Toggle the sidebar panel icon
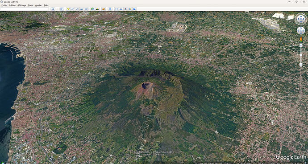 coord(62,9)
